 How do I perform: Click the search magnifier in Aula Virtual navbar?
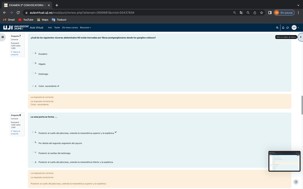click(277, 27)
